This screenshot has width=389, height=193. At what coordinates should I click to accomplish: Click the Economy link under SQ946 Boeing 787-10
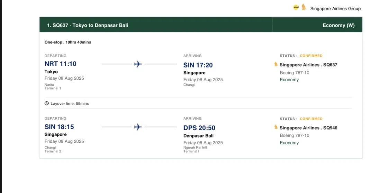click(289, 143)
